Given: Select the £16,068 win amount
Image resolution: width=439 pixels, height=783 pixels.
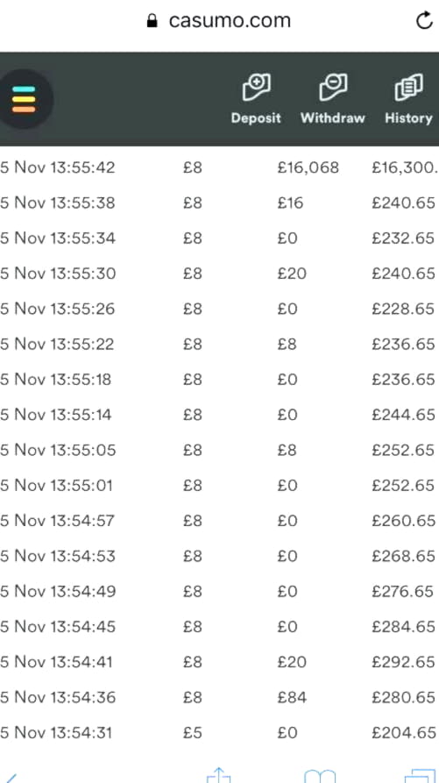Looking at the screenshot, I should click(308, 167).
